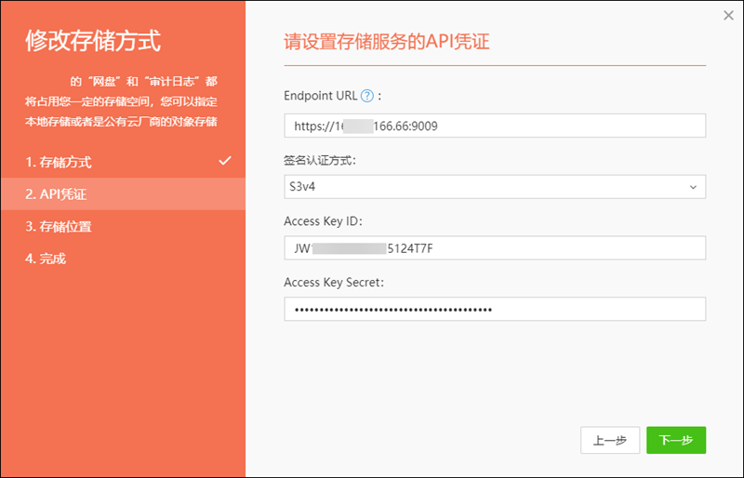Click into the Access Key ID field
Image resolution: width=744 pixels, height=478 pixels.
tap(495, 248)
